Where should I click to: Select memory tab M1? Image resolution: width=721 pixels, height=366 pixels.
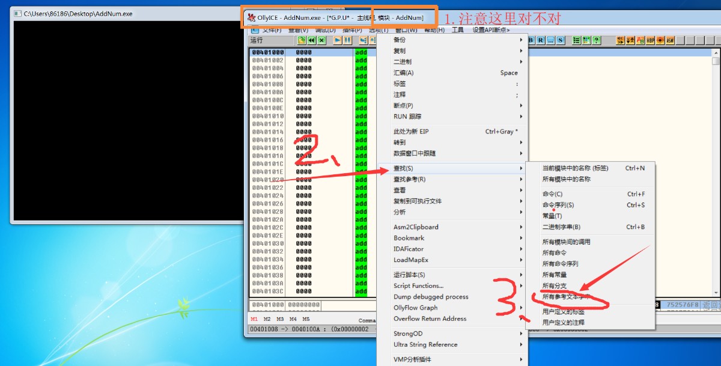[254, 319]
